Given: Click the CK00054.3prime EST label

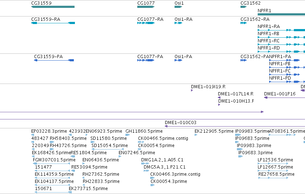Looking at the screenshot, I should pos(169,181).
